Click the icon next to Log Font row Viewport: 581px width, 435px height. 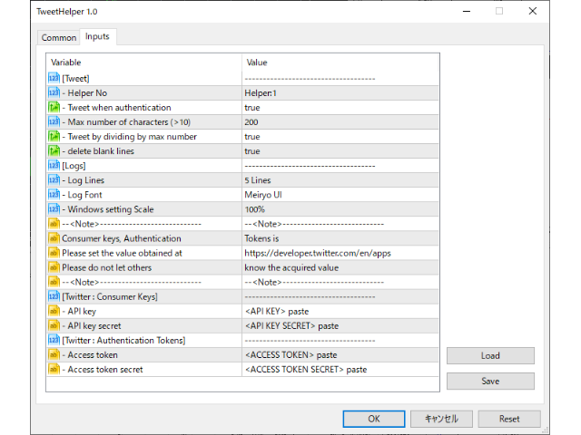(54, 195)
